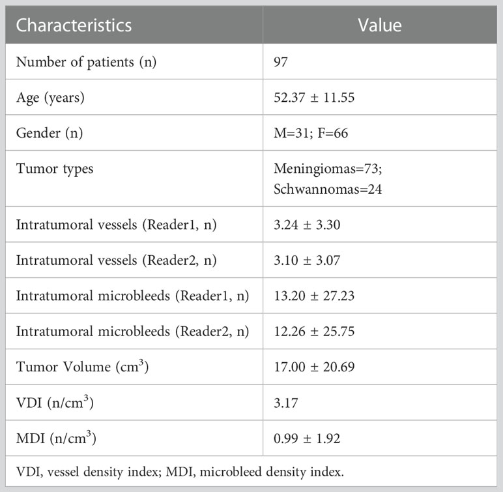Select the Number of patients row label
This screenshot has width=503, height=492.
pyautogui.click(x=86, y=62)
